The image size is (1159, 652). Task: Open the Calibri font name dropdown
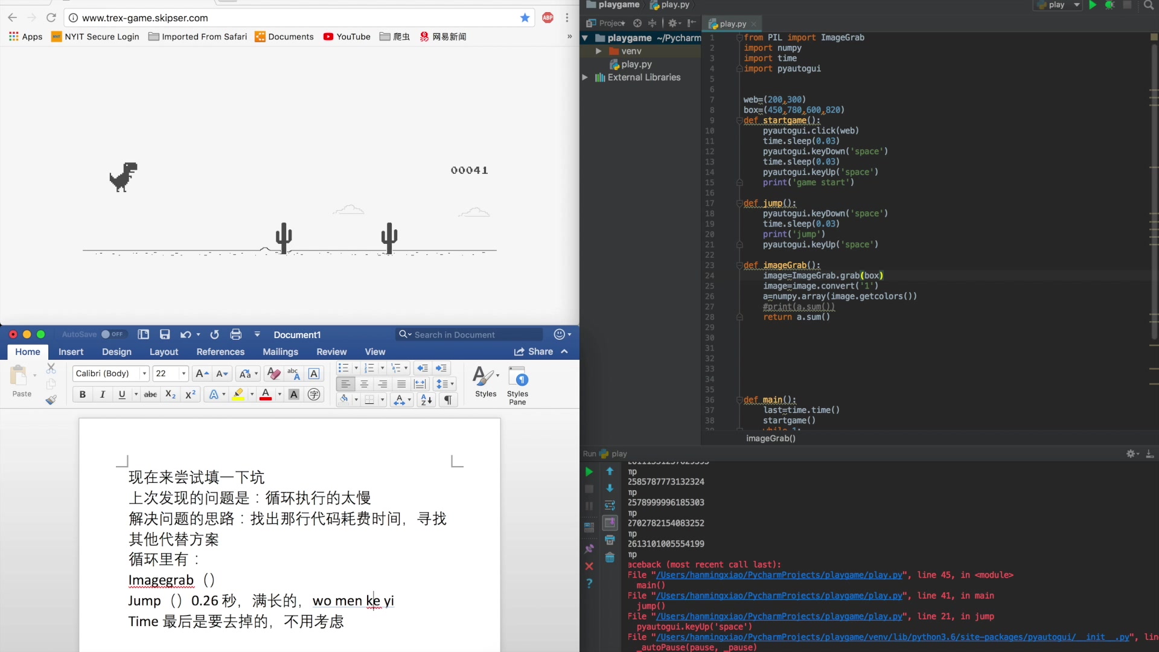pos(144,374)
